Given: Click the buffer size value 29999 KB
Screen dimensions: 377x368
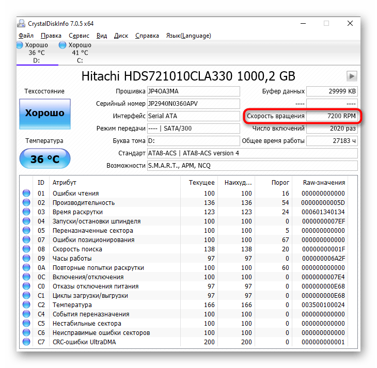Looking at the screenshot, I should (332, 91).
